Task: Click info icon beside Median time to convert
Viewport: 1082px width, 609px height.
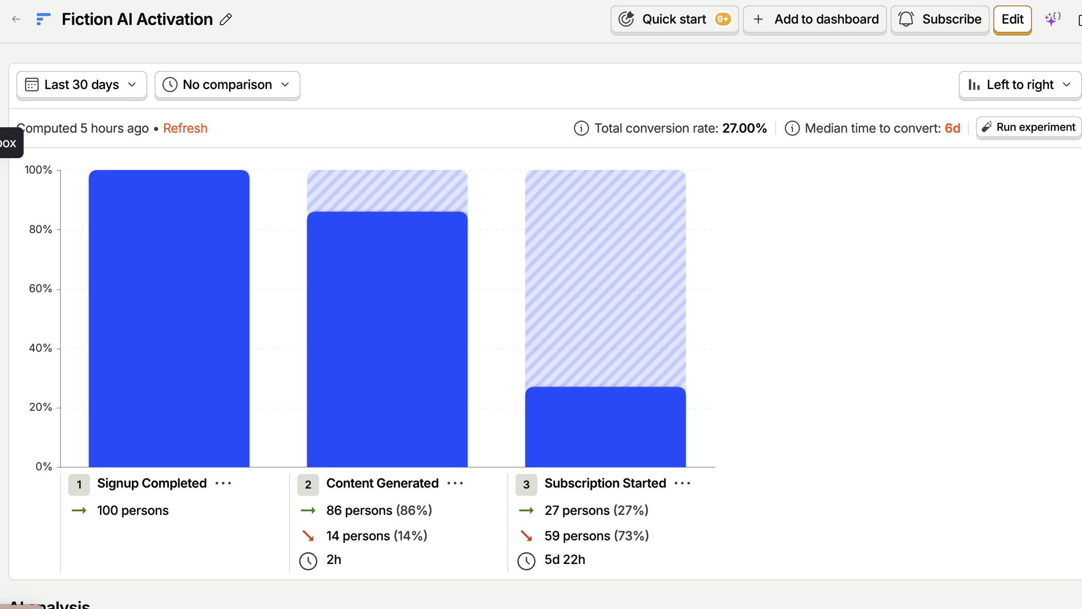Action: [x=792, y=128]
